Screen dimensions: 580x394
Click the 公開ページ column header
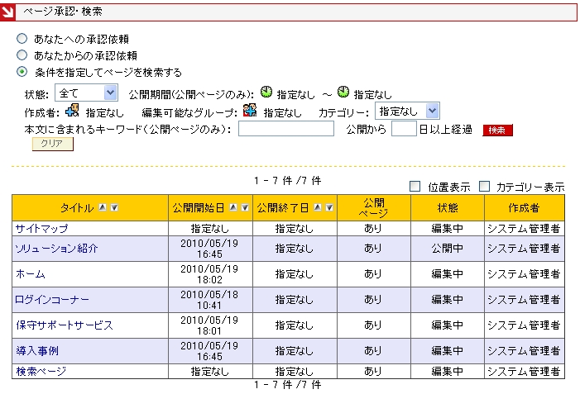pyautogui.click(x=374, y=207)
